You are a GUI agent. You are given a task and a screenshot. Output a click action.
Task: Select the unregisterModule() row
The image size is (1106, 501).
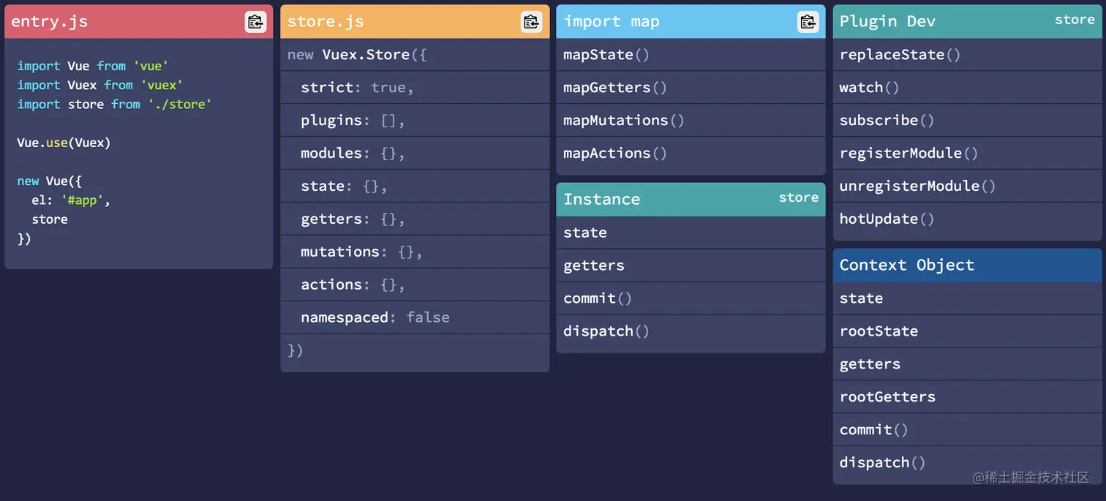967,187
